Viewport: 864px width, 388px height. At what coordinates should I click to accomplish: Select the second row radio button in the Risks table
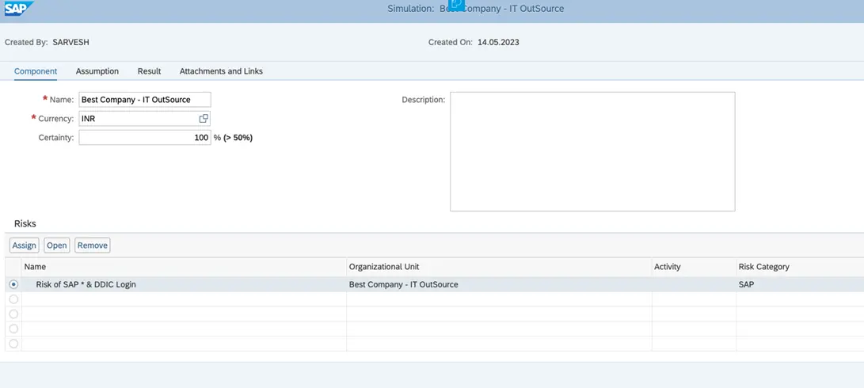(13, 299)
